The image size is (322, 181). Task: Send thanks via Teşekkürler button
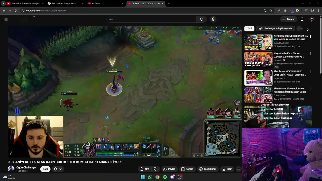[x=208, y=169]
